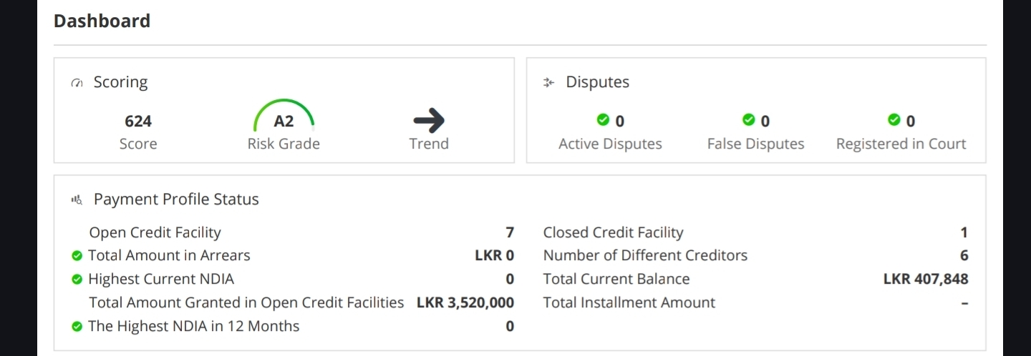Click the Scoring gauge icon
Viewport: 1031px width, 356px height.
[x=77, y=83]
